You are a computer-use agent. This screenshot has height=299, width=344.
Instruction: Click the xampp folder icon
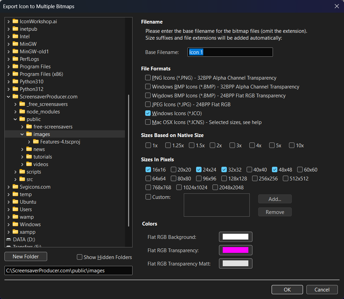[x=15, y=232]
